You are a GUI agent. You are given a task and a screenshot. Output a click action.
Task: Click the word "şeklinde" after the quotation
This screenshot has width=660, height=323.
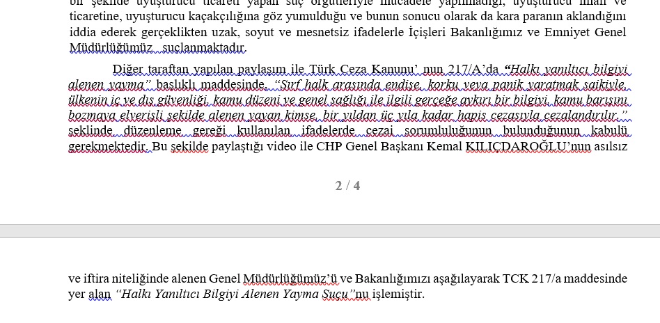pos(90,131)
